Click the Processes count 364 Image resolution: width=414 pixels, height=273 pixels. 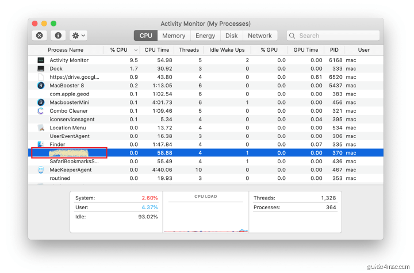point(331,207)
